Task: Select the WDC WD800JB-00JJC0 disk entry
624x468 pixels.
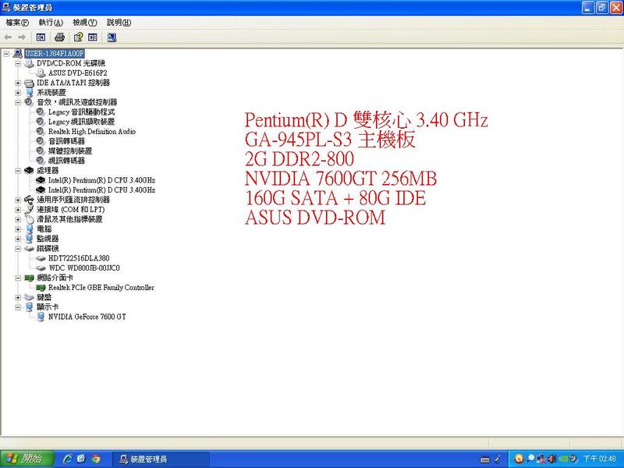Action: [x=84, y=268]
